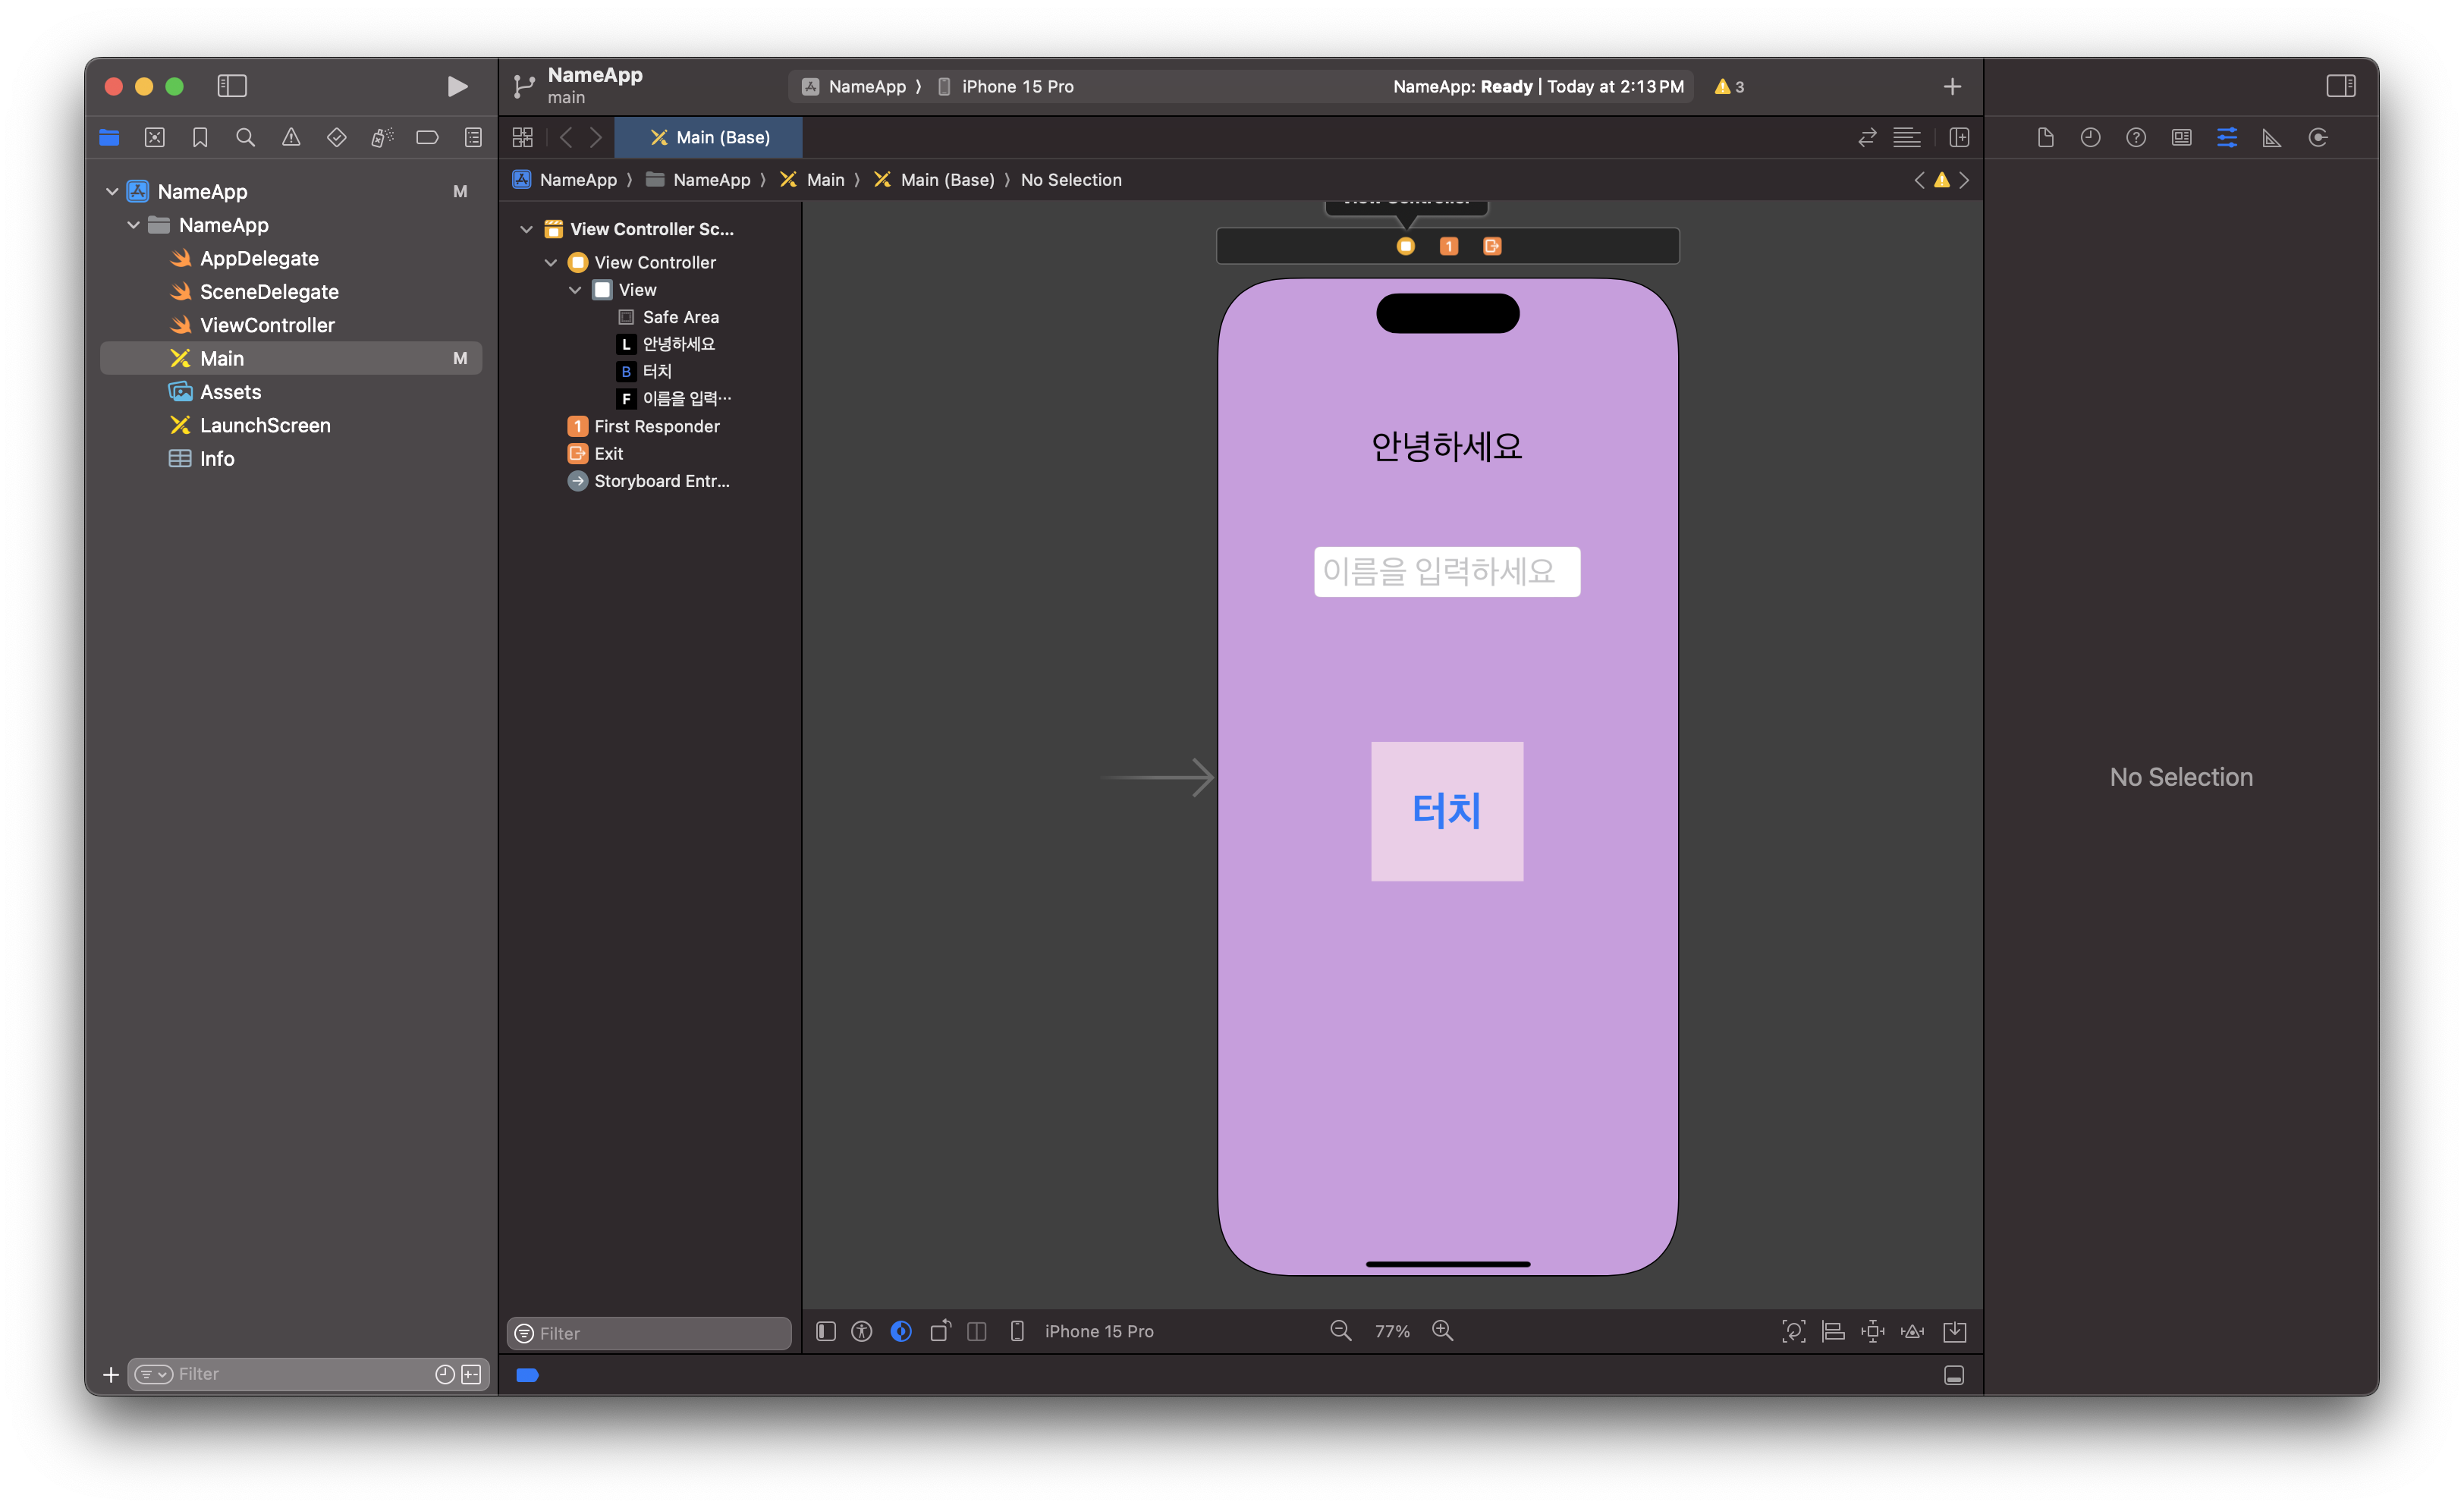Click the 터치 button on canvas
This screenshot has height=1508, width=2464.
coord(1446,810)
